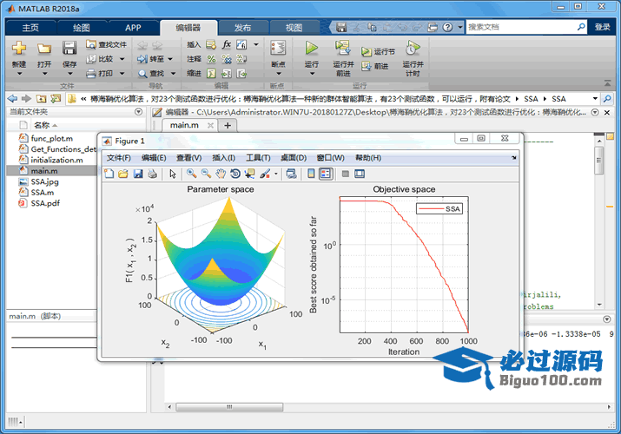The image size is (621, 434).
Task: Click the increase indent icon
Action: (x=227, y=74)
